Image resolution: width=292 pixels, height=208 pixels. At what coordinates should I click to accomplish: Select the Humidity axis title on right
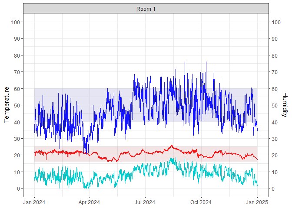point(285,105)
